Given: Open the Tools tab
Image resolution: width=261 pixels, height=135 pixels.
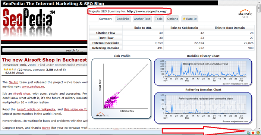Looking at the screenshot, I should pos(158,19).
